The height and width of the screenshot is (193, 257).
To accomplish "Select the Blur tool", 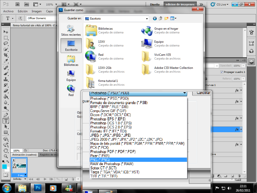I will point(6,103).
